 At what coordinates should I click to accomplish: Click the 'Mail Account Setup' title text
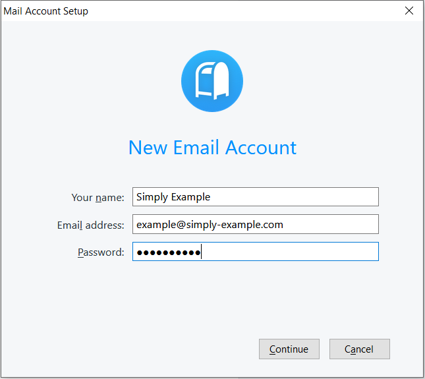coord(45,11)
